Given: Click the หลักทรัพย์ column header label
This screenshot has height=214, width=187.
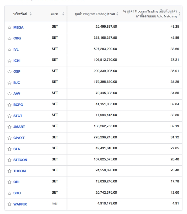Looking at the screenshot, I should [20, 14].
